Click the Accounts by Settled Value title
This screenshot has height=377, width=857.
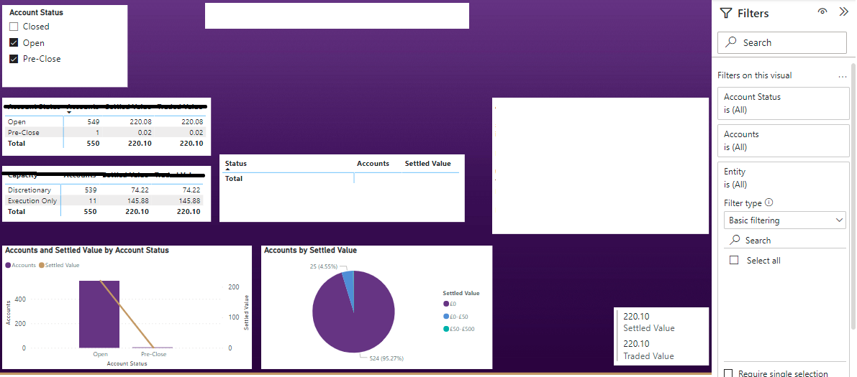(310, 250)
